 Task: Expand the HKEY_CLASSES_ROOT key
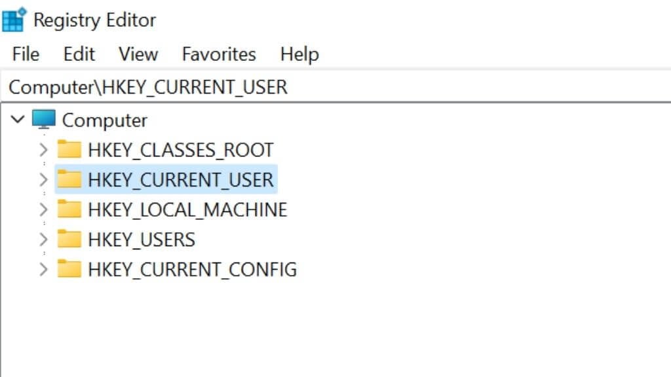[43, 150]
